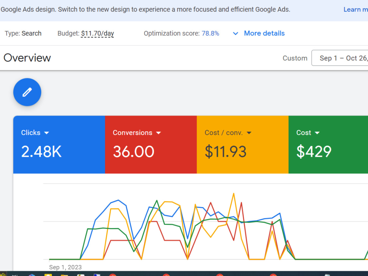Image resolution: width=368 pixels, height=276 pixels.
Task: Select the $11.93 cost per conversion value
Action: pos(226,152)
